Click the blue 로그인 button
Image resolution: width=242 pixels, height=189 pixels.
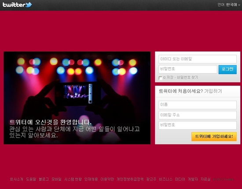click(x=227, y=69)
